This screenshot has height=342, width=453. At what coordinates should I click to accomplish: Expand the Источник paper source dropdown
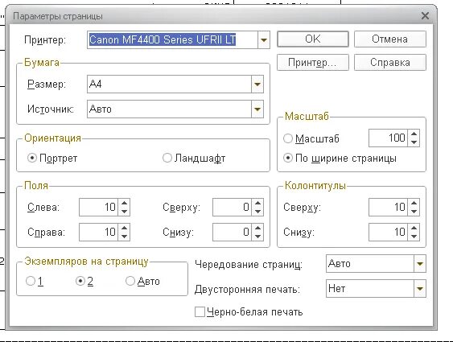point(257,109)
